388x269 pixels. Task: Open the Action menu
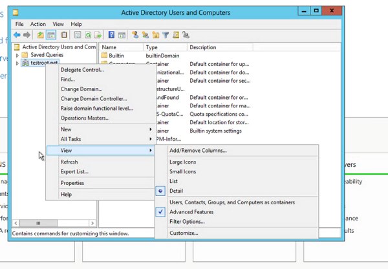point(38,24)
